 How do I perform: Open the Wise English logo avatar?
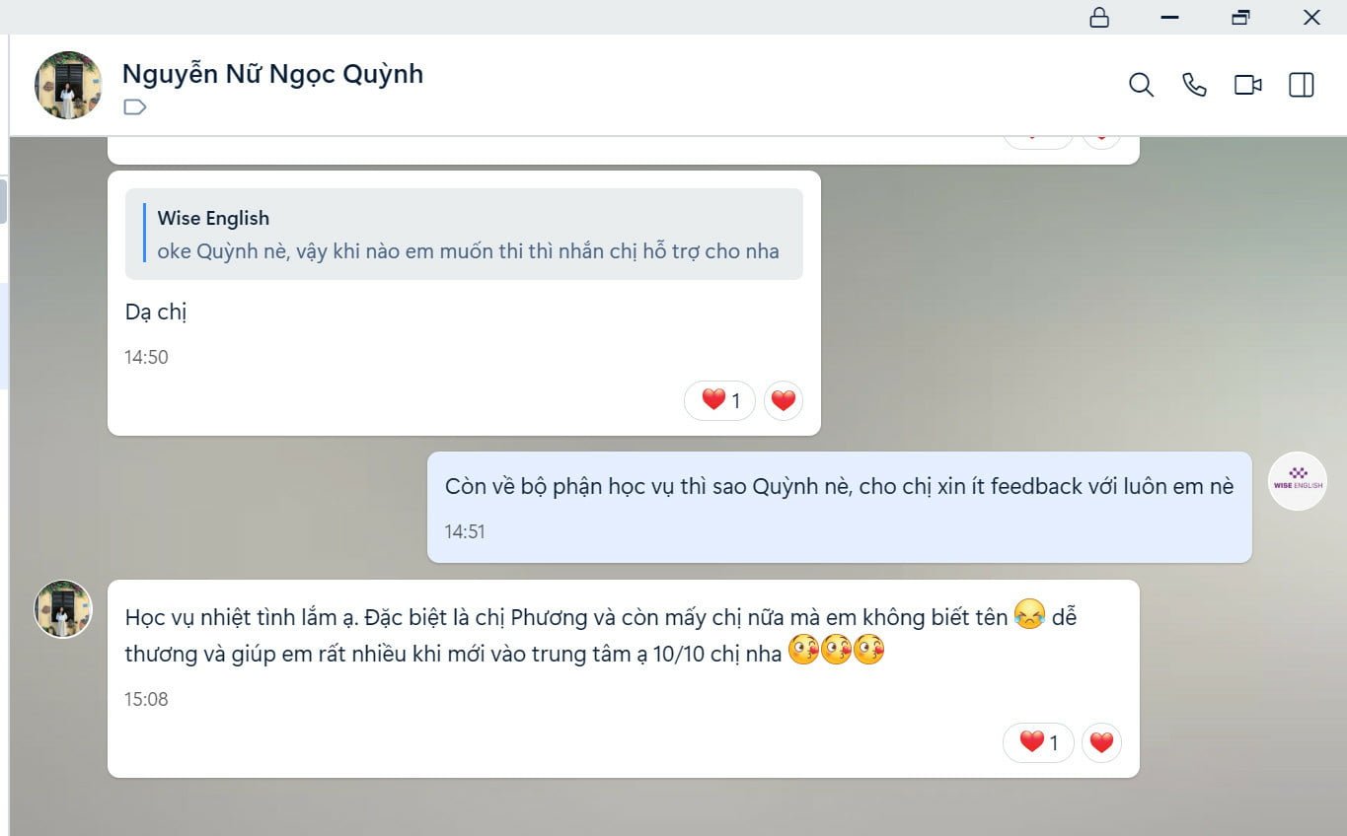(1298, 481)
